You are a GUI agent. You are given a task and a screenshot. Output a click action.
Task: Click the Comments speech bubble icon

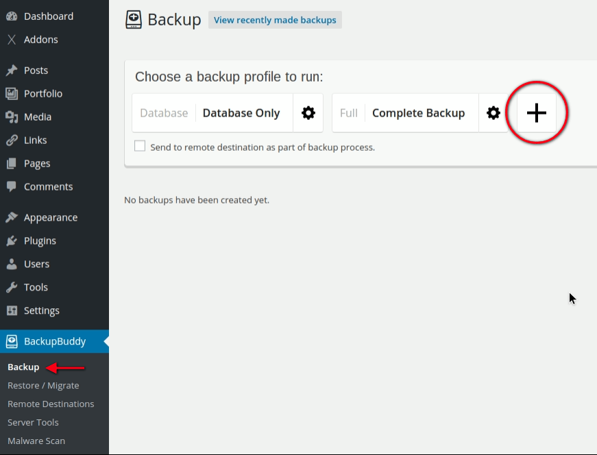click(x=12, y=187)
